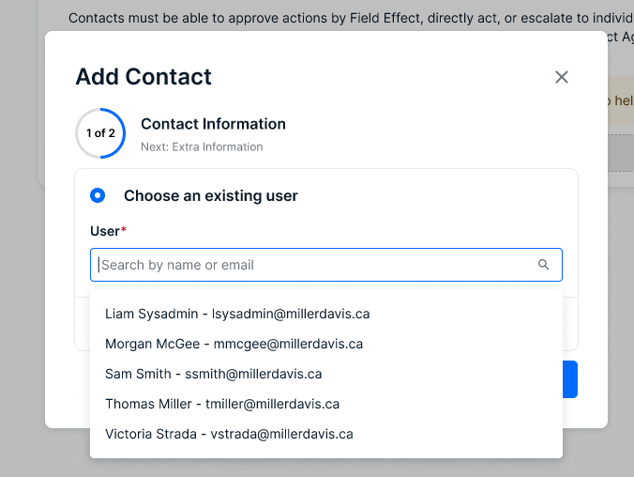634x477 pixels.
Task: Click the 'Contact Information' step heading
Action: [x=213, y=124]
